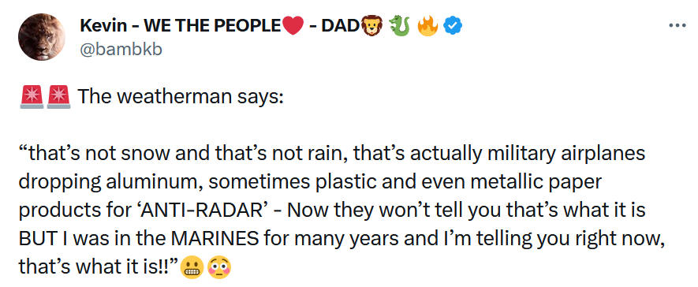Click the "DAD" text in display name

[340, 27]
